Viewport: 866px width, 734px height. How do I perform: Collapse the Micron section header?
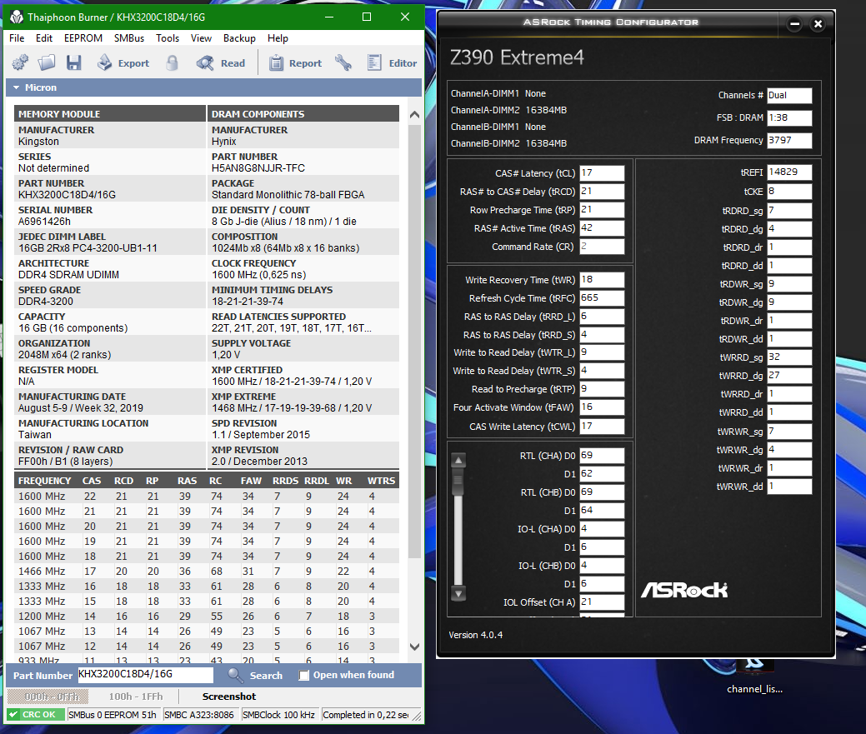pos(213,87)
